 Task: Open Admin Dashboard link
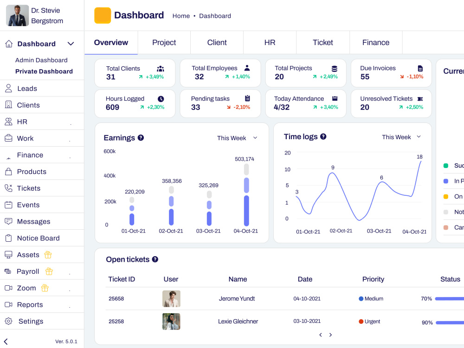point(41,60)
